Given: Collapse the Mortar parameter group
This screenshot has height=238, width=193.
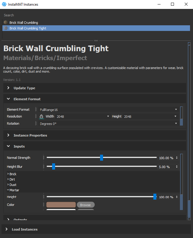Looking at the screenshot, I should pyautogui.click(x=8, y=190).
